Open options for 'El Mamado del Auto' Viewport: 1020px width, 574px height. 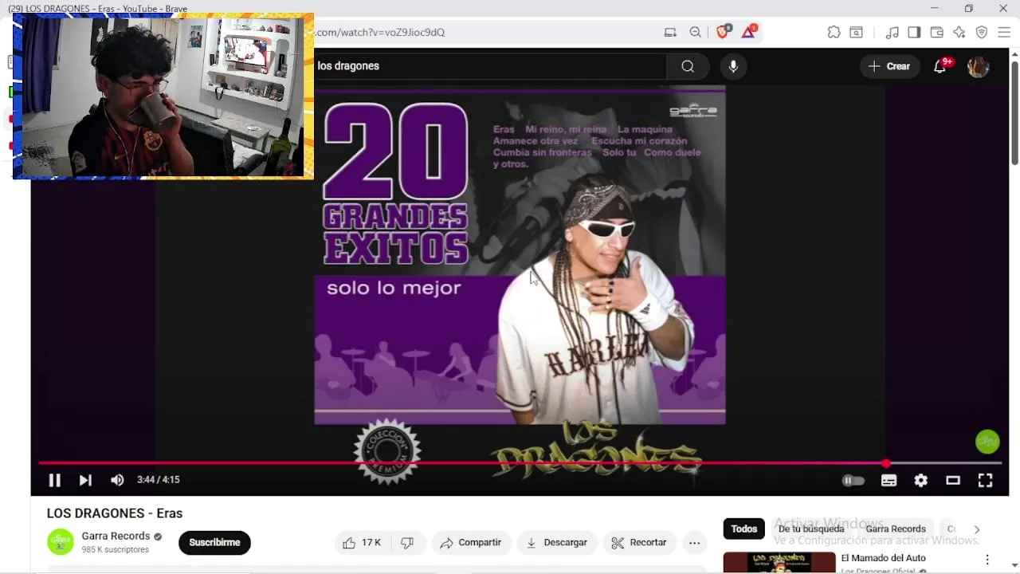[x=987, y=560]
